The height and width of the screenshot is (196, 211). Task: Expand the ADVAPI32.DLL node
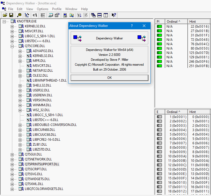point(20,51)
